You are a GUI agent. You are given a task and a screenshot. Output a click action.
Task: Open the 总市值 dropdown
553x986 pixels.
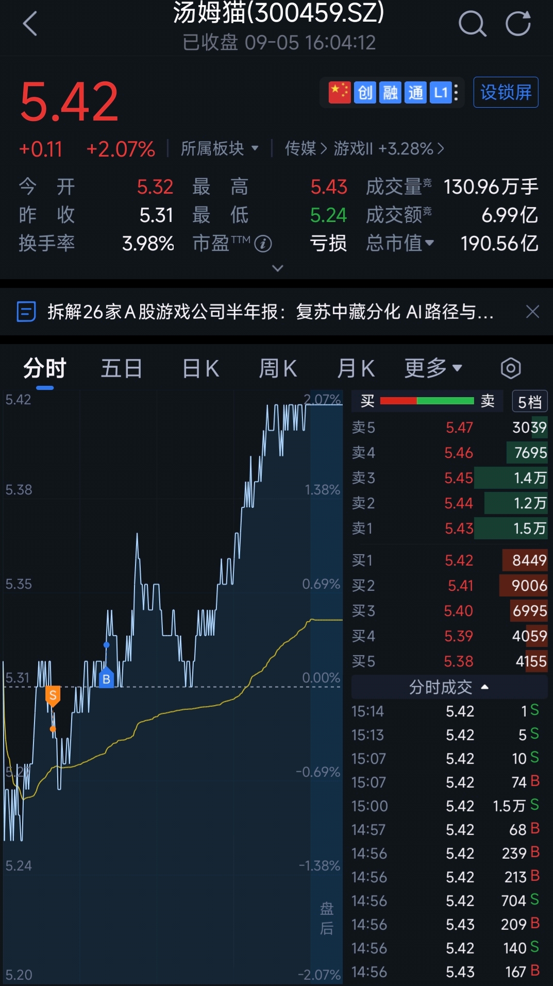pyautogui.click(x=400, y=243)
